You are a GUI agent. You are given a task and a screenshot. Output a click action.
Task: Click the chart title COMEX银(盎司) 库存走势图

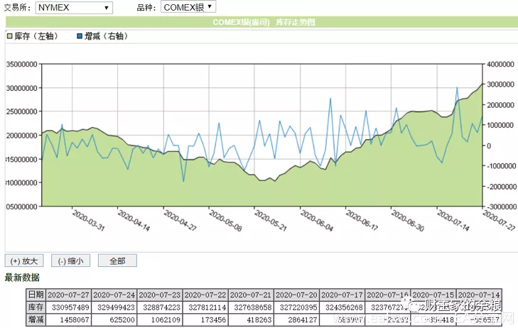(264, 22)
